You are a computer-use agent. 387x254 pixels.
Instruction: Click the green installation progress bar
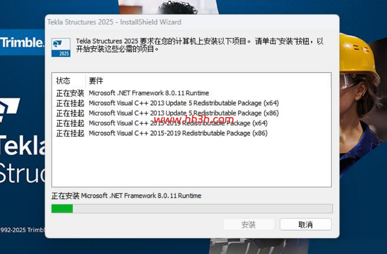click(x=192, y=209)
